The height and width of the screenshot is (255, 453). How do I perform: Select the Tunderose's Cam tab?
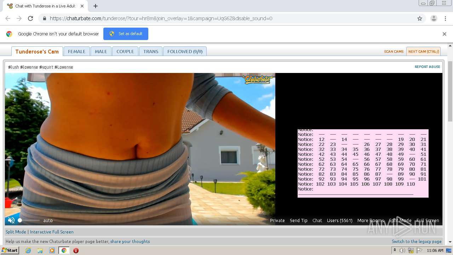[37, 51]
